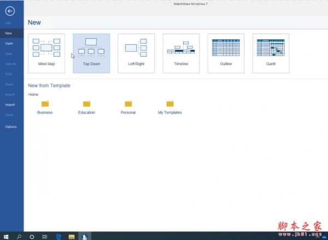Open the Education templates folder
The height and width of the screenshot is (240, 328).
86,108
